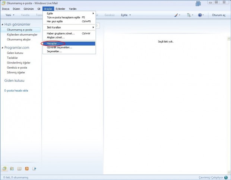
Task: Open the Contacts book icon
Action: click(19, 168)
